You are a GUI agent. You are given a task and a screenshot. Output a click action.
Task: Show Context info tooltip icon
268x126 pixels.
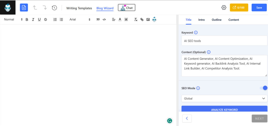(209, 52)
